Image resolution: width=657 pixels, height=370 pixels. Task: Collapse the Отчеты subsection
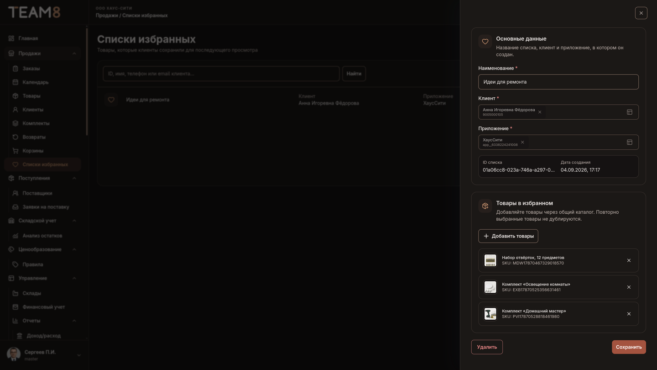(x=74, y=321)
